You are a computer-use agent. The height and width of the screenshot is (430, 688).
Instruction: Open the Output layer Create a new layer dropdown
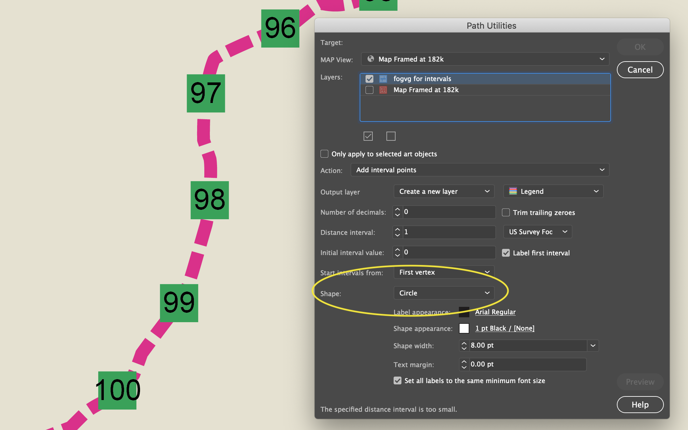click(444, 191)
